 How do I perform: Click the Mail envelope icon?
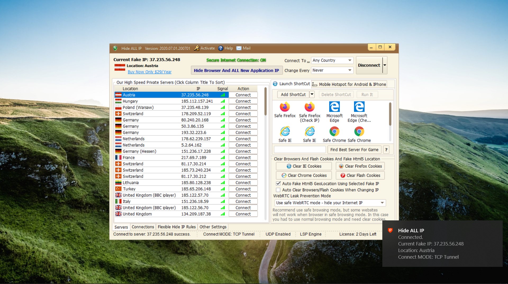coord(239,48)
